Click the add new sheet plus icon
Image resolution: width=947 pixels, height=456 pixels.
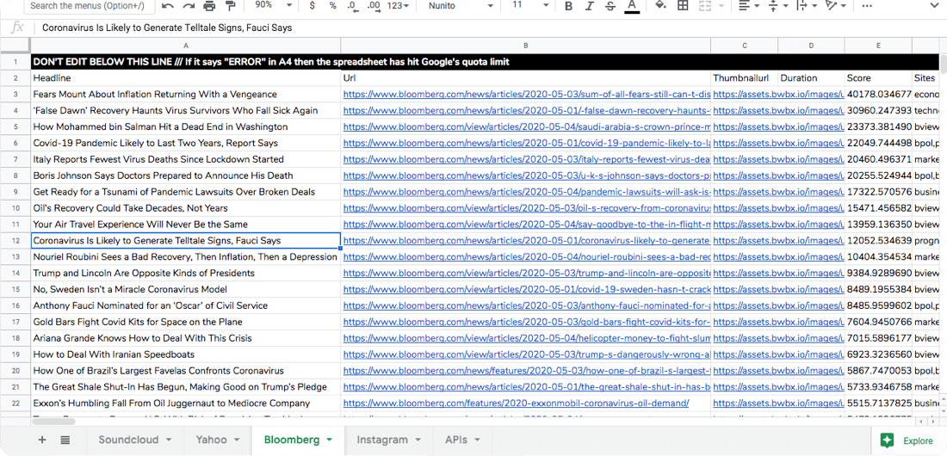pos(41,440)
